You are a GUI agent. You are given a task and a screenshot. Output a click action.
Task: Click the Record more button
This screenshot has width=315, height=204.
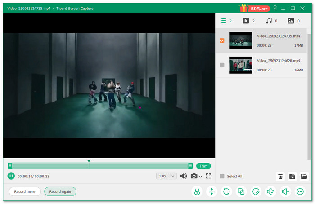(25, 191)
